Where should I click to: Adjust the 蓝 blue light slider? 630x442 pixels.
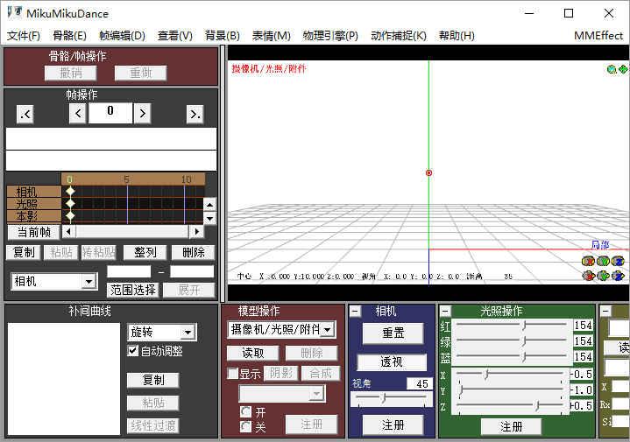click(x=512, y=356)
